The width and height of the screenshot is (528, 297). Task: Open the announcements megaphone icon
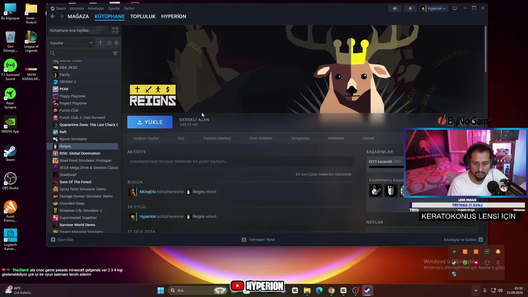click(395, 8)
